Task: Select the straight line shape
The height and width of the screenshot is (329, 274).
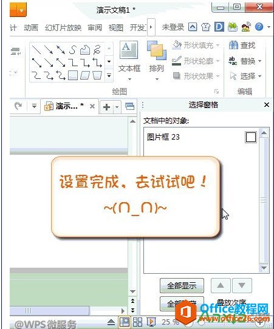Action: tap(36, 50)
